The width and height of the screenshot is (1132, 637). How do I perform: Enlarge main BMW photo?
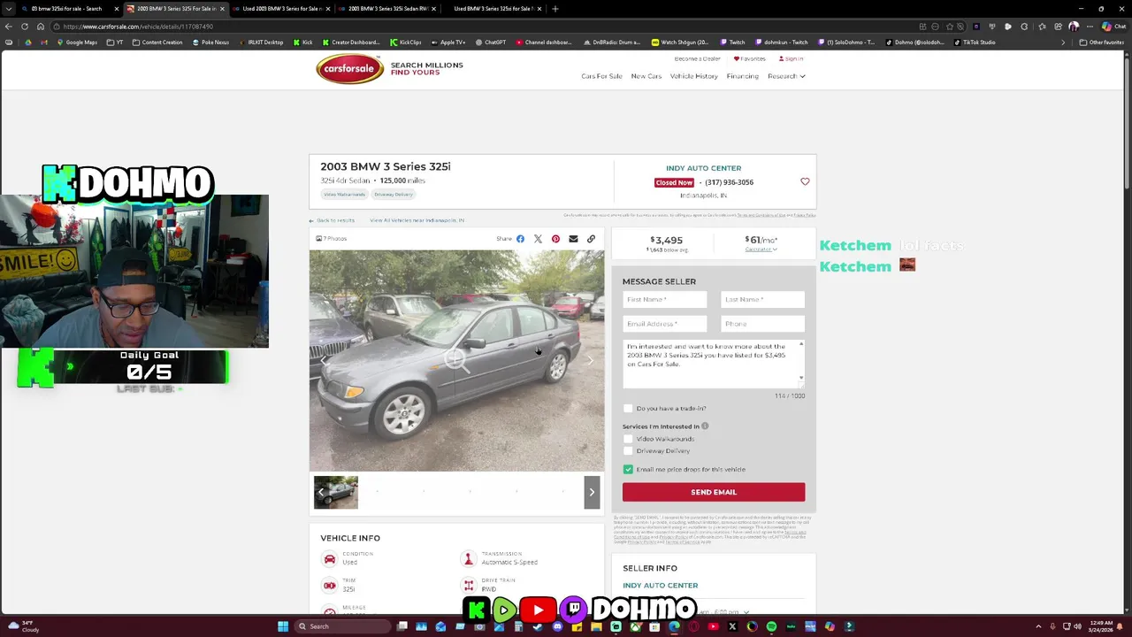pos(456,360)
